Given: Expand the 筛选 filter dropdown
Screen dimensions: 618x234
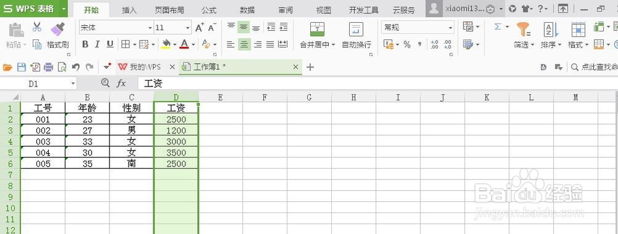Looking at the screenshot, I should point(533,45).
